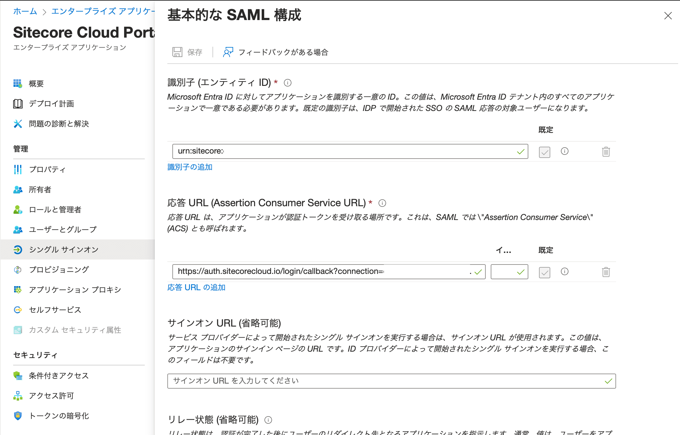The height and width of the screenshot is (435, 680).
Task: Open シングル サインオン in sidebar
Action: coord(64,249)
